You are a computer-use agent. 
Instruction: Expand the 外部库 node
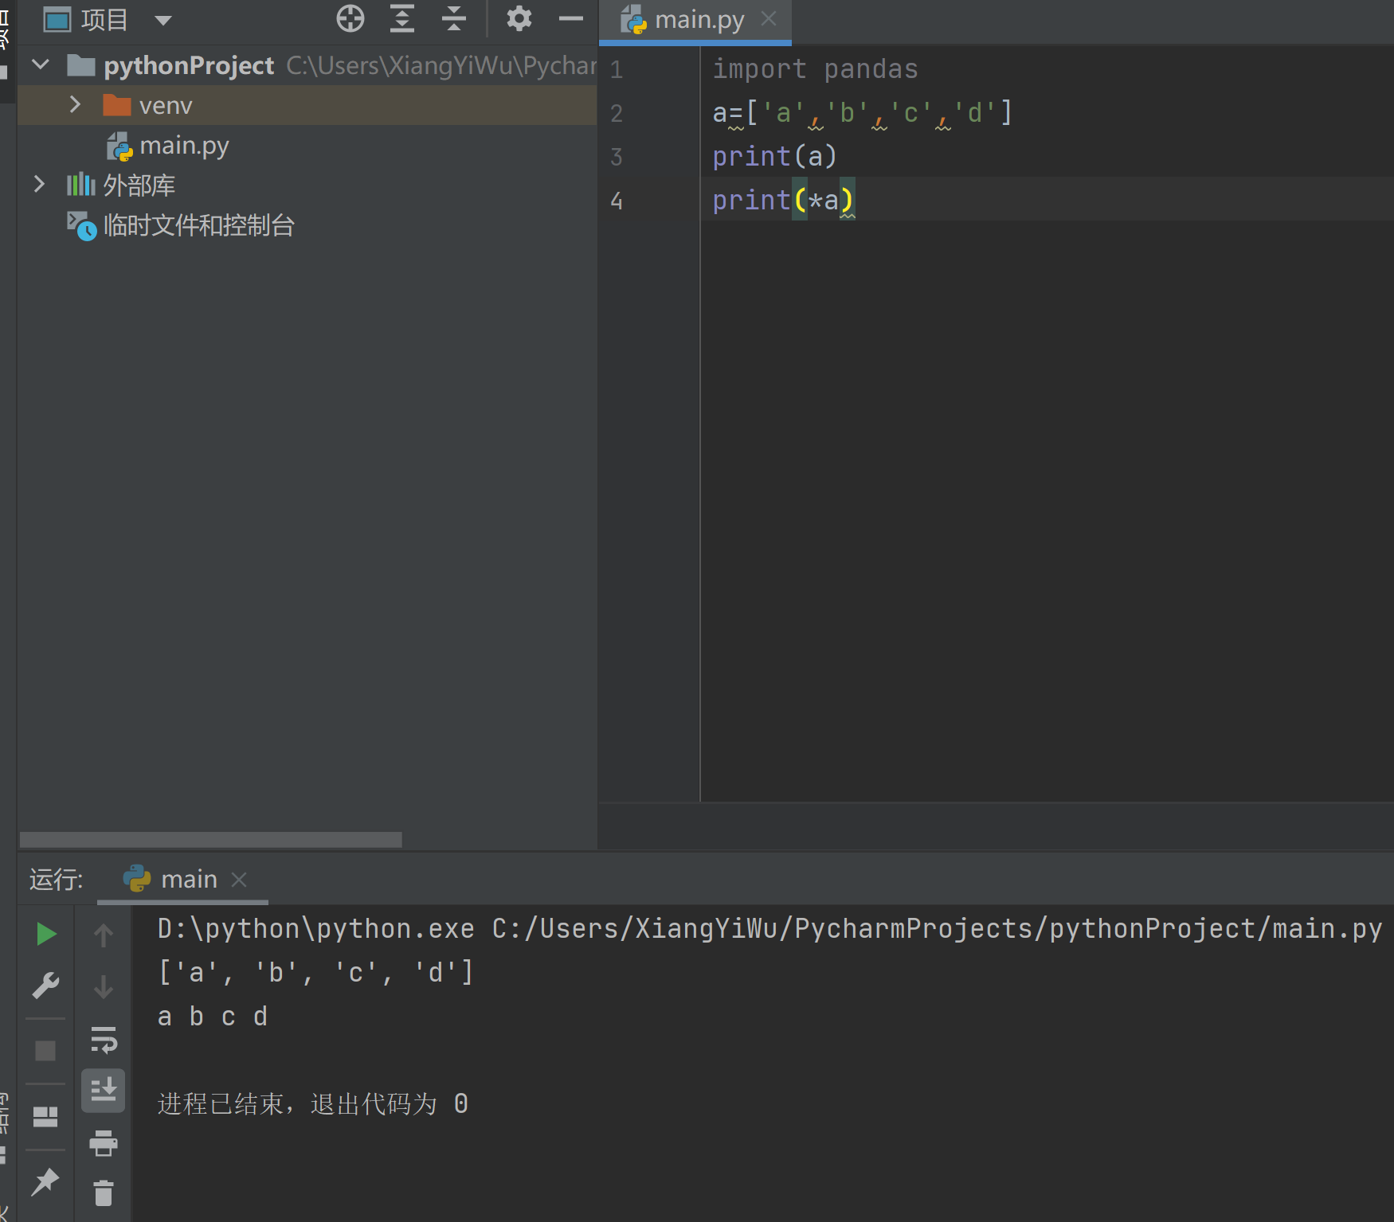(39, 185)
